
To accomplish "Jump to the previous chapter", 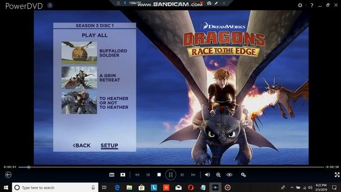I will click(148, 175).
